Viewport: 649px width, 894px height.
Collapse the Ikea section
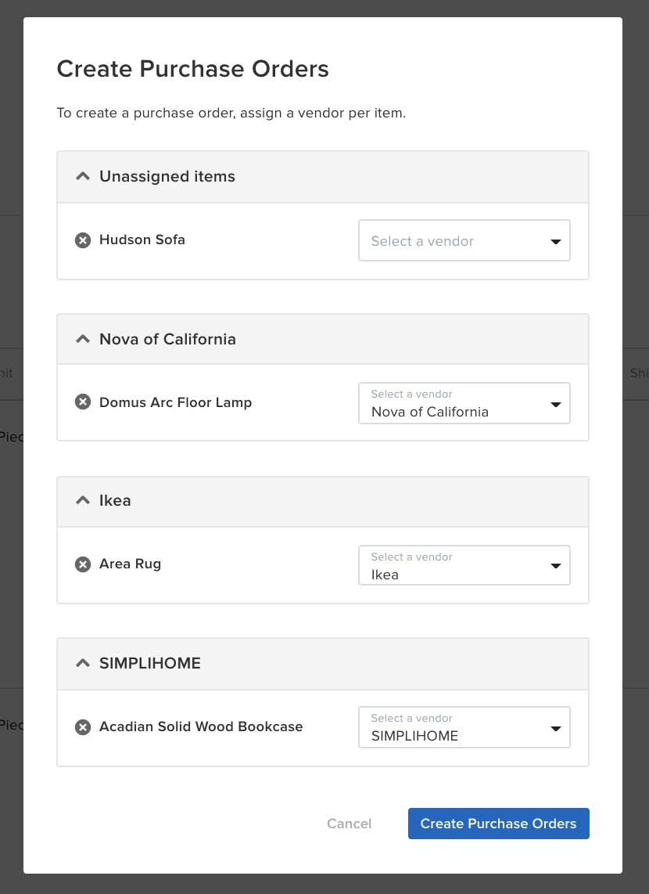pos(82,500)
